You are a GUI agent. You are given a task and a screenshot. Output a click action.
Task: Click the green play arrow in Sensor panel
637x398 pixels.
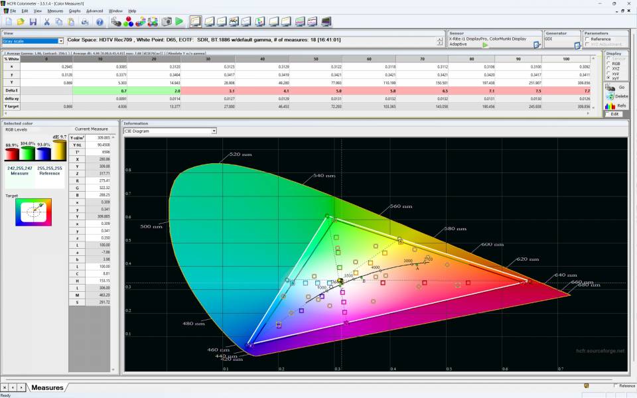485,44
